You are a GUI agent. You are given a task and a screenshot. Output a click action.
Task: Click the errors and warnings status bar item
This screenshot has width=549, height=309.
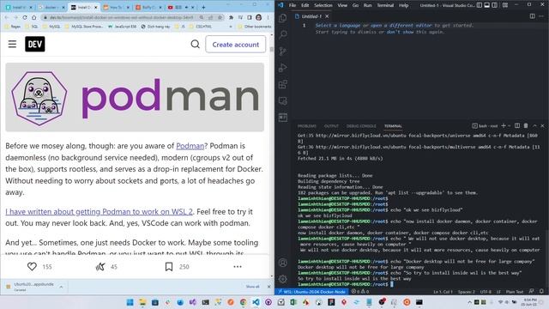(360, 292)
